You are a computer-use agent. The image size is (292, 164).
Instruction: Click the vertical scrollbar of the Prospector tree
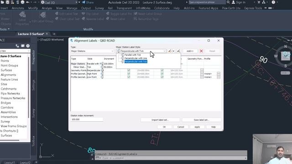point(28,87)
